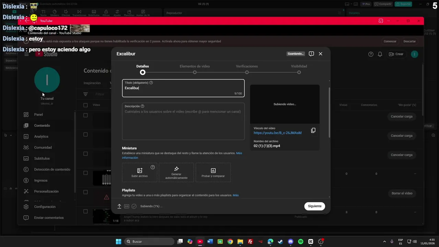Click the help icon on Subir archivo

pos(153,167)
